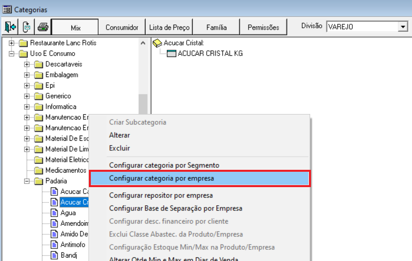Click the Acucar Cristal open book icon
Viewport: 412px width, 261px height.
click(x=157, y=43)
